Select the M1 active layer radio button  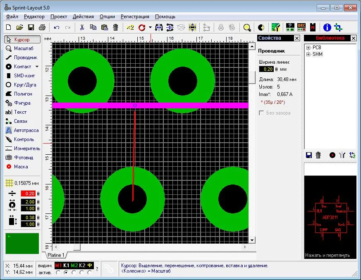tap(58, 273)
